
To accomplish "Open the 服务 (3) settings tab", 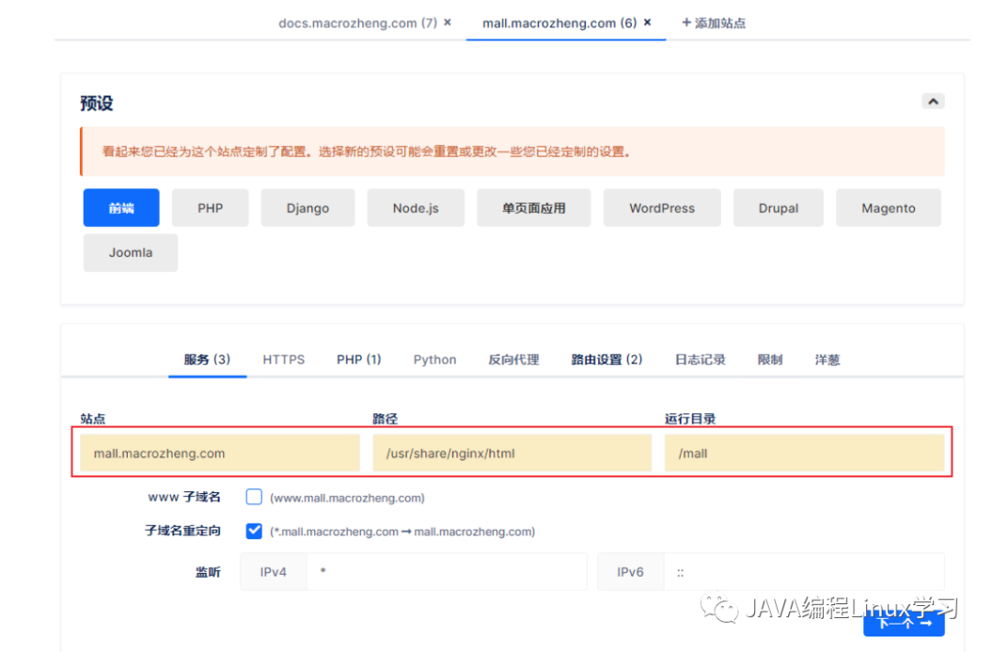I will (x=207, y=360).
